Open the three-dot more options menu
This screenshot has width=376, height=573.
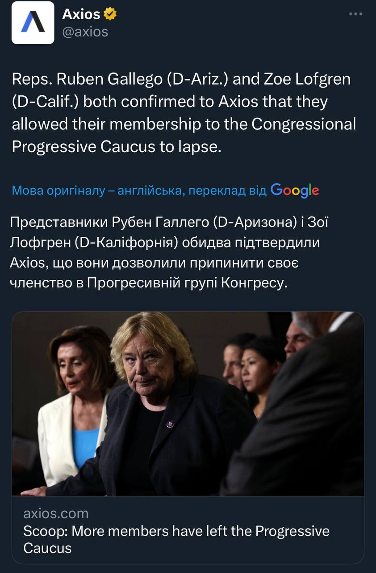click(355, 14)
